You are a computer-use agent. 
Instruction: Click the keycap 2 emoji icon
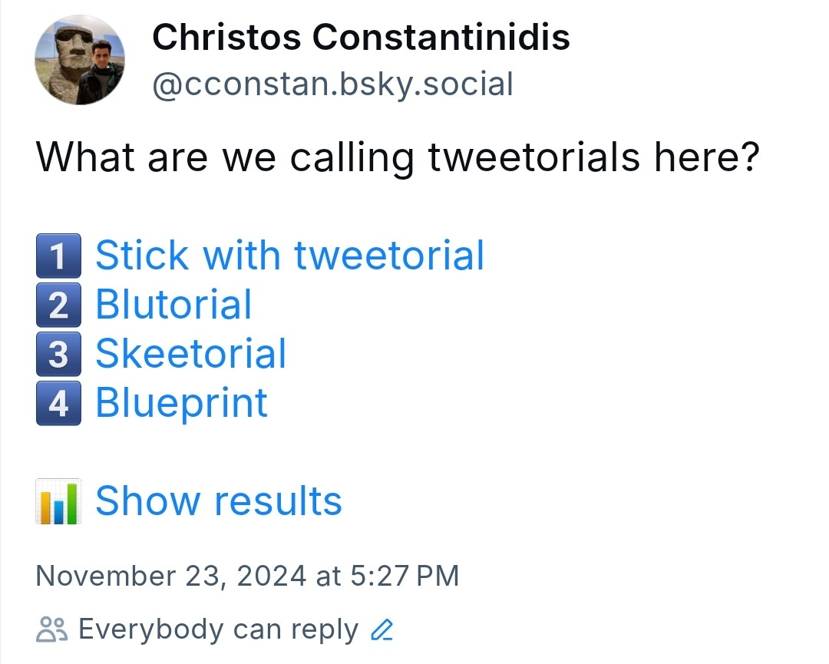pos(58,306)
